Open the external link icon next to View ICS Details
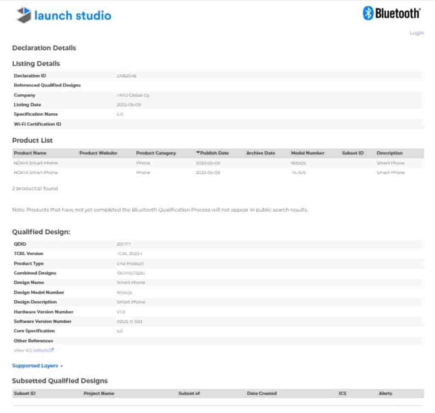This screenshot has width=435, height=413. click(x=51, y=350)
